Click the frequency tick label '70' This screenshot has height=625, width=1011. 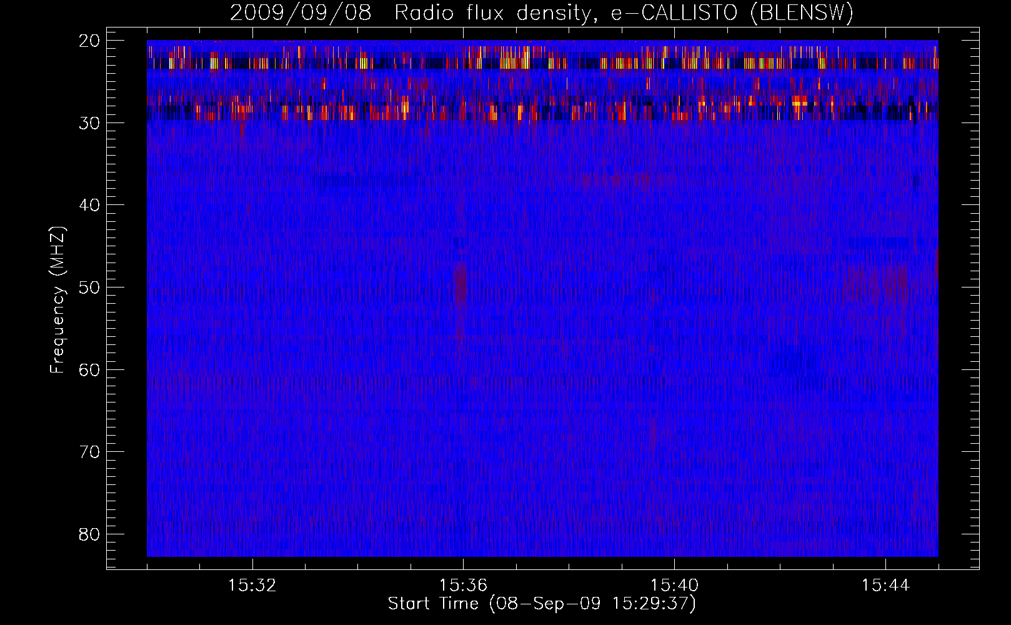tap(90, 452)
